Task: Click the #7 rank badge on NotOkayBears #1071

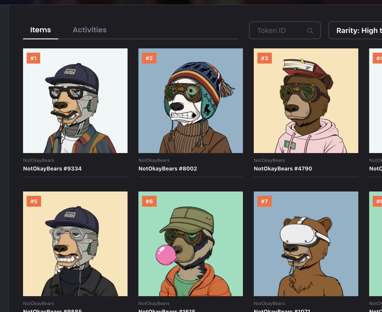Action: point(264,201)
